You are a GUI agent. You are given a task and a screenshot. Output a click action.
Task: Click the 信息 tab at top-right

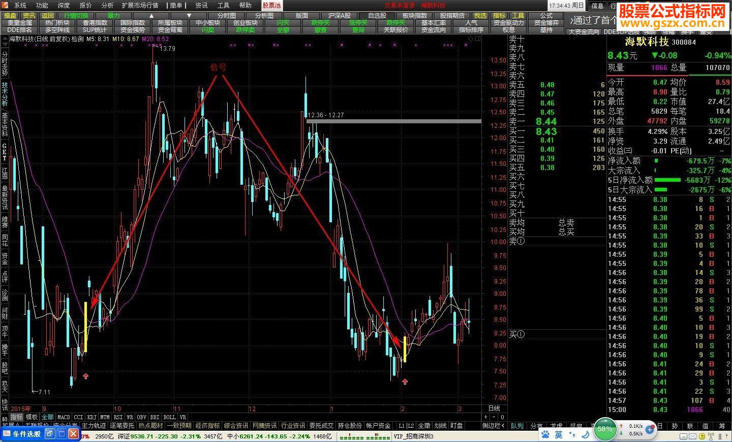coord(598,6)
